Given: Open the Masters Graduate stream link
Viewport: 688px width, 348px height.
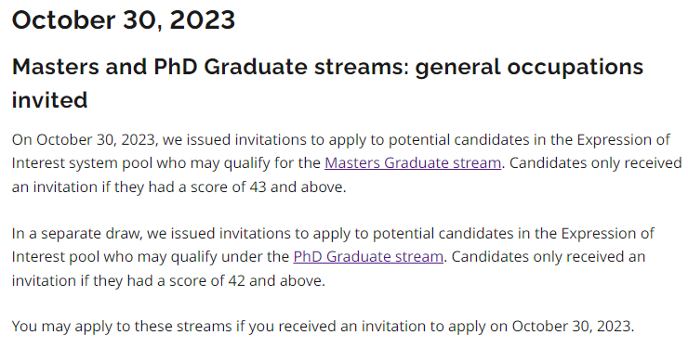Looking at the screenshot, I should 413,162.
